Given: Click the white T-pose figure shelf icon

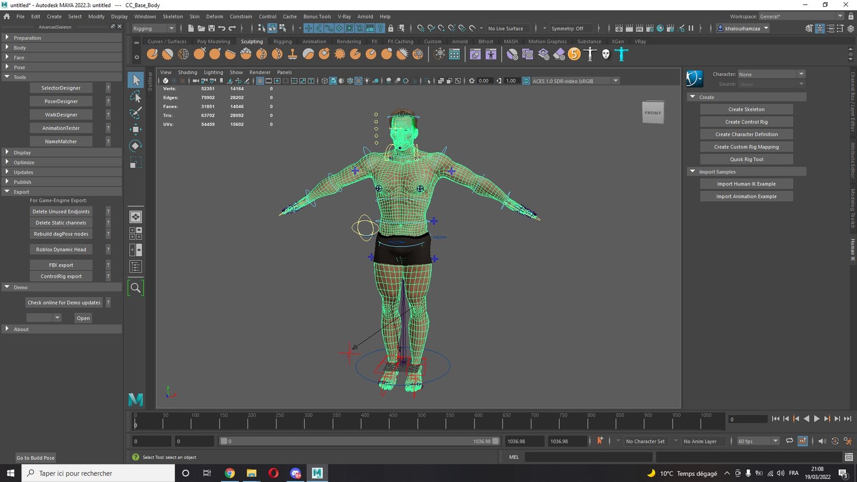Looking at the screenshot, I should click(590, 54).
